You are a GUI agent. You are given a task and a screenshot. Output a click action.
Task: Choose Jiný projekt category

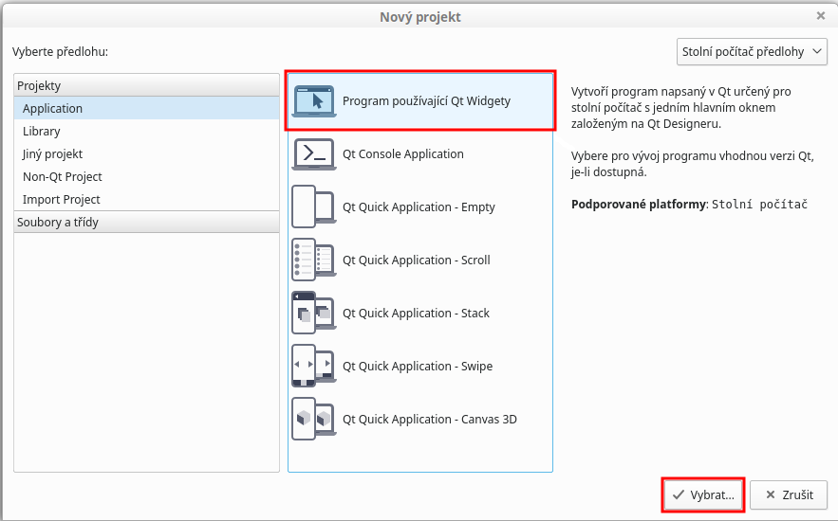click(x=53, y=153)
